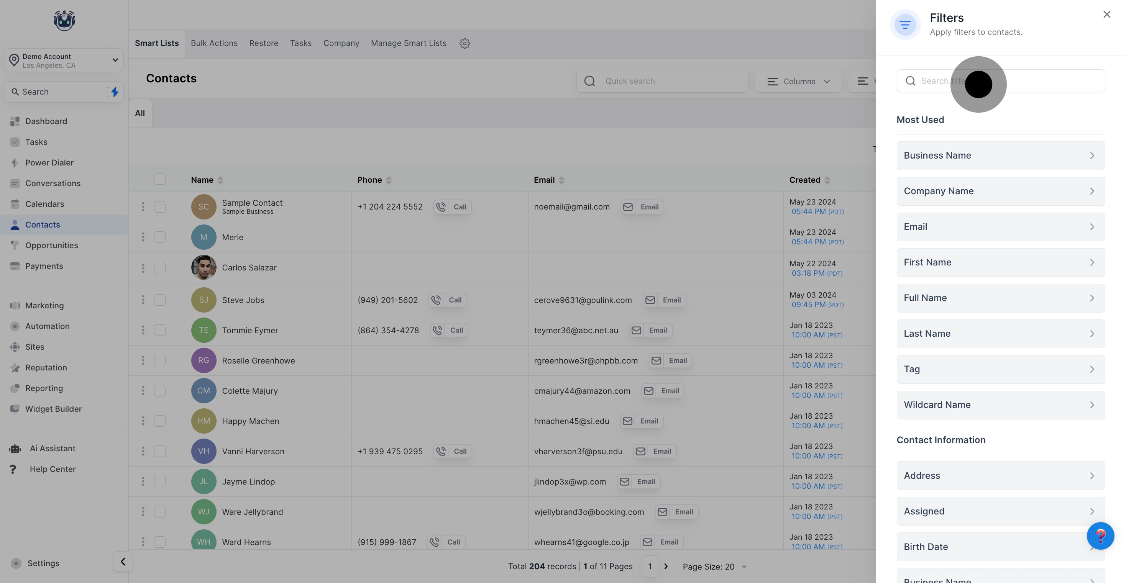
Task: Click the envelope Email icon for Tommie Eymer
Action: coord(637,331)
